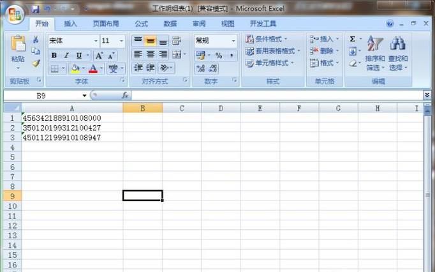Open number format dropdown 常规

[x=233, y=41]
